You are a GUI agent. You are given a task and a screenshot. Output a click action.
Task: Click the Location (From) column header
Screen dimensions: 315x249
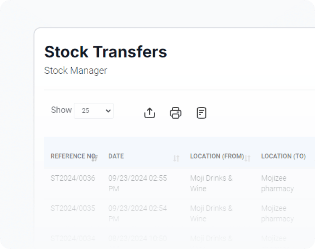(217, 156)
